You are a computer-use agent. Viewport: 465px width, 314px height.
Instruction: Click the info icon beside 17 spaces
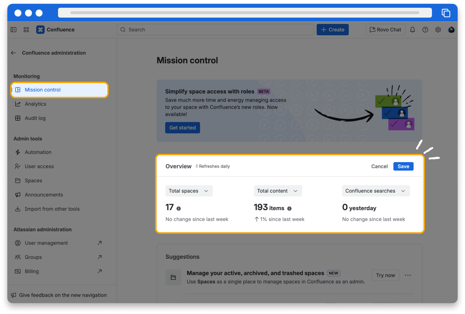coord(179,208)
